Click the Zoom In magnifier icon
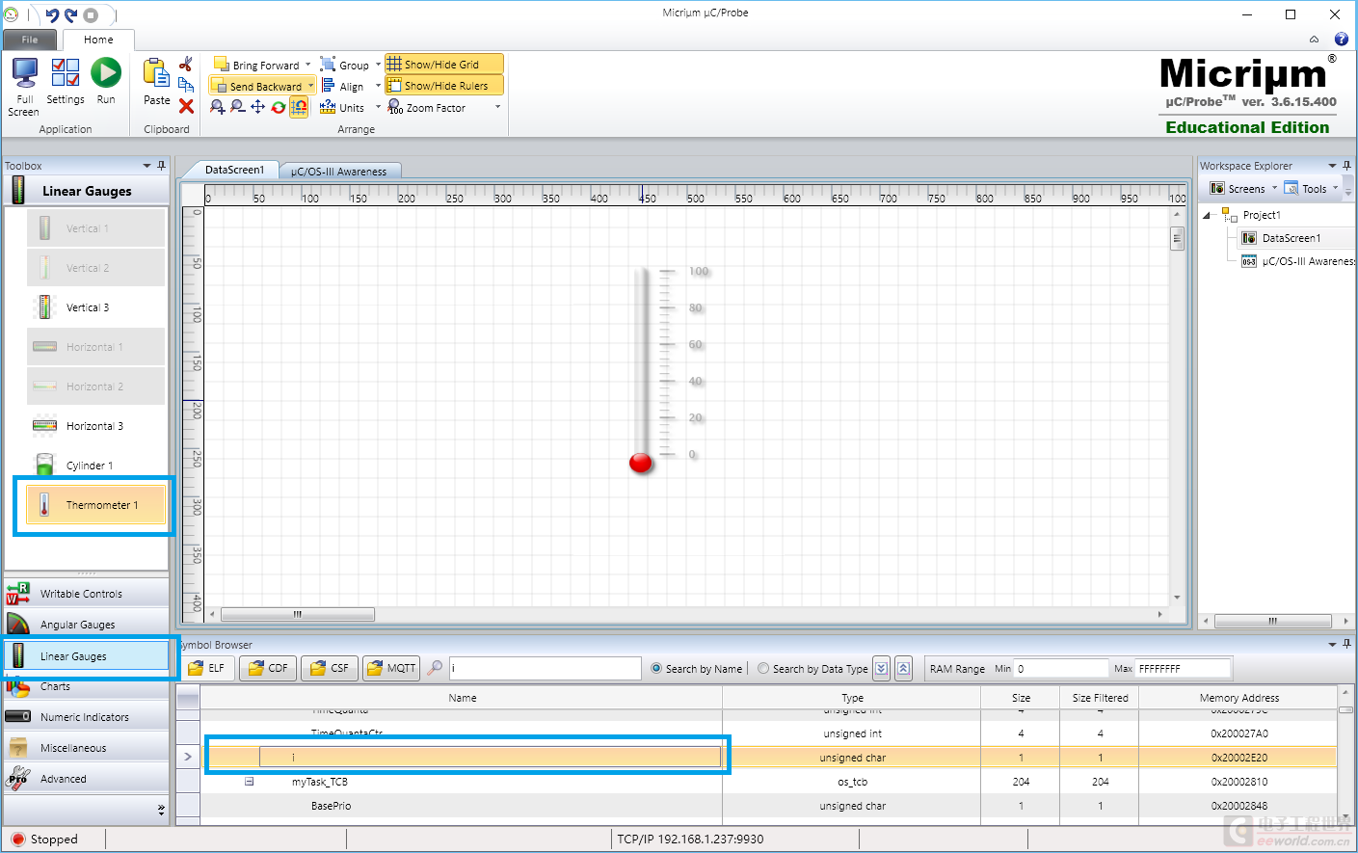Screen dimensions: 1358x853 [218, 107]
